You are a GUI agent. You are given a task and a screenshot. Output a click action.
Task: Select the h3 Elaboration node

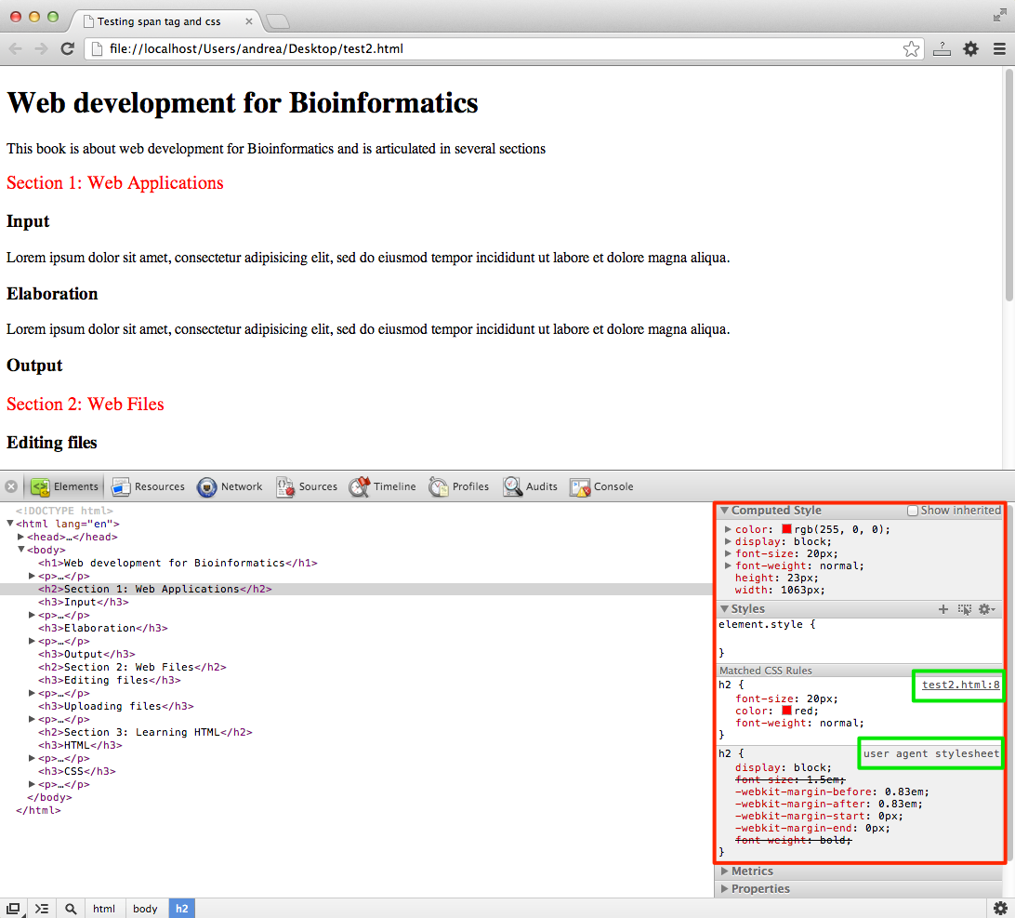pos(102,628)
